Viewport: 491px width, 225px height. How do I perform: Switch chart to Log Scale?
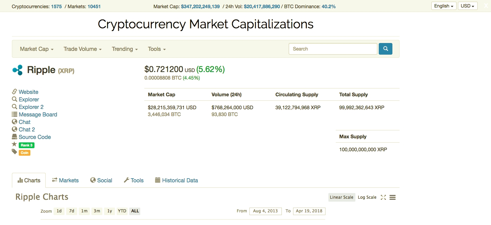[367, 197]
